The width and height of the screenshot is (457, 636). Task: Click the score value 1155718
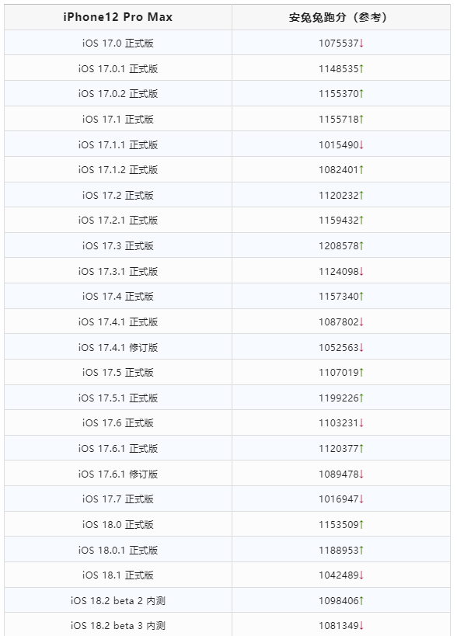click(x=339, y=120)
